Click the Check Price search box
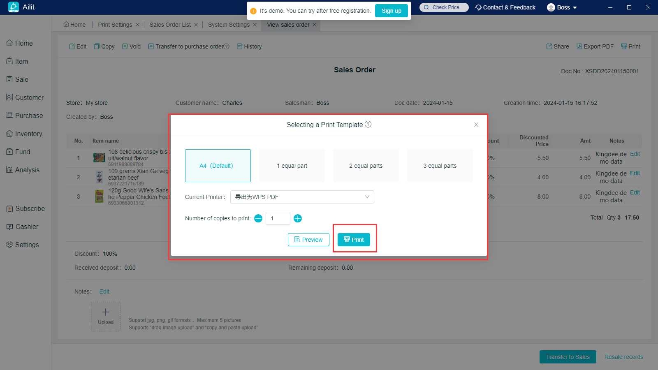This screenshot has height=370, width=658. pyautogui.click(x=444, y=7)
